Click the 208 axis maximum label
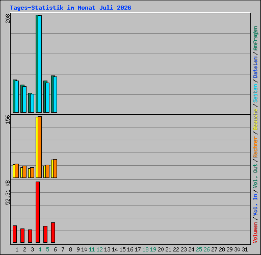The height and width of the screenshot is (255, 261). pos(8,18)
